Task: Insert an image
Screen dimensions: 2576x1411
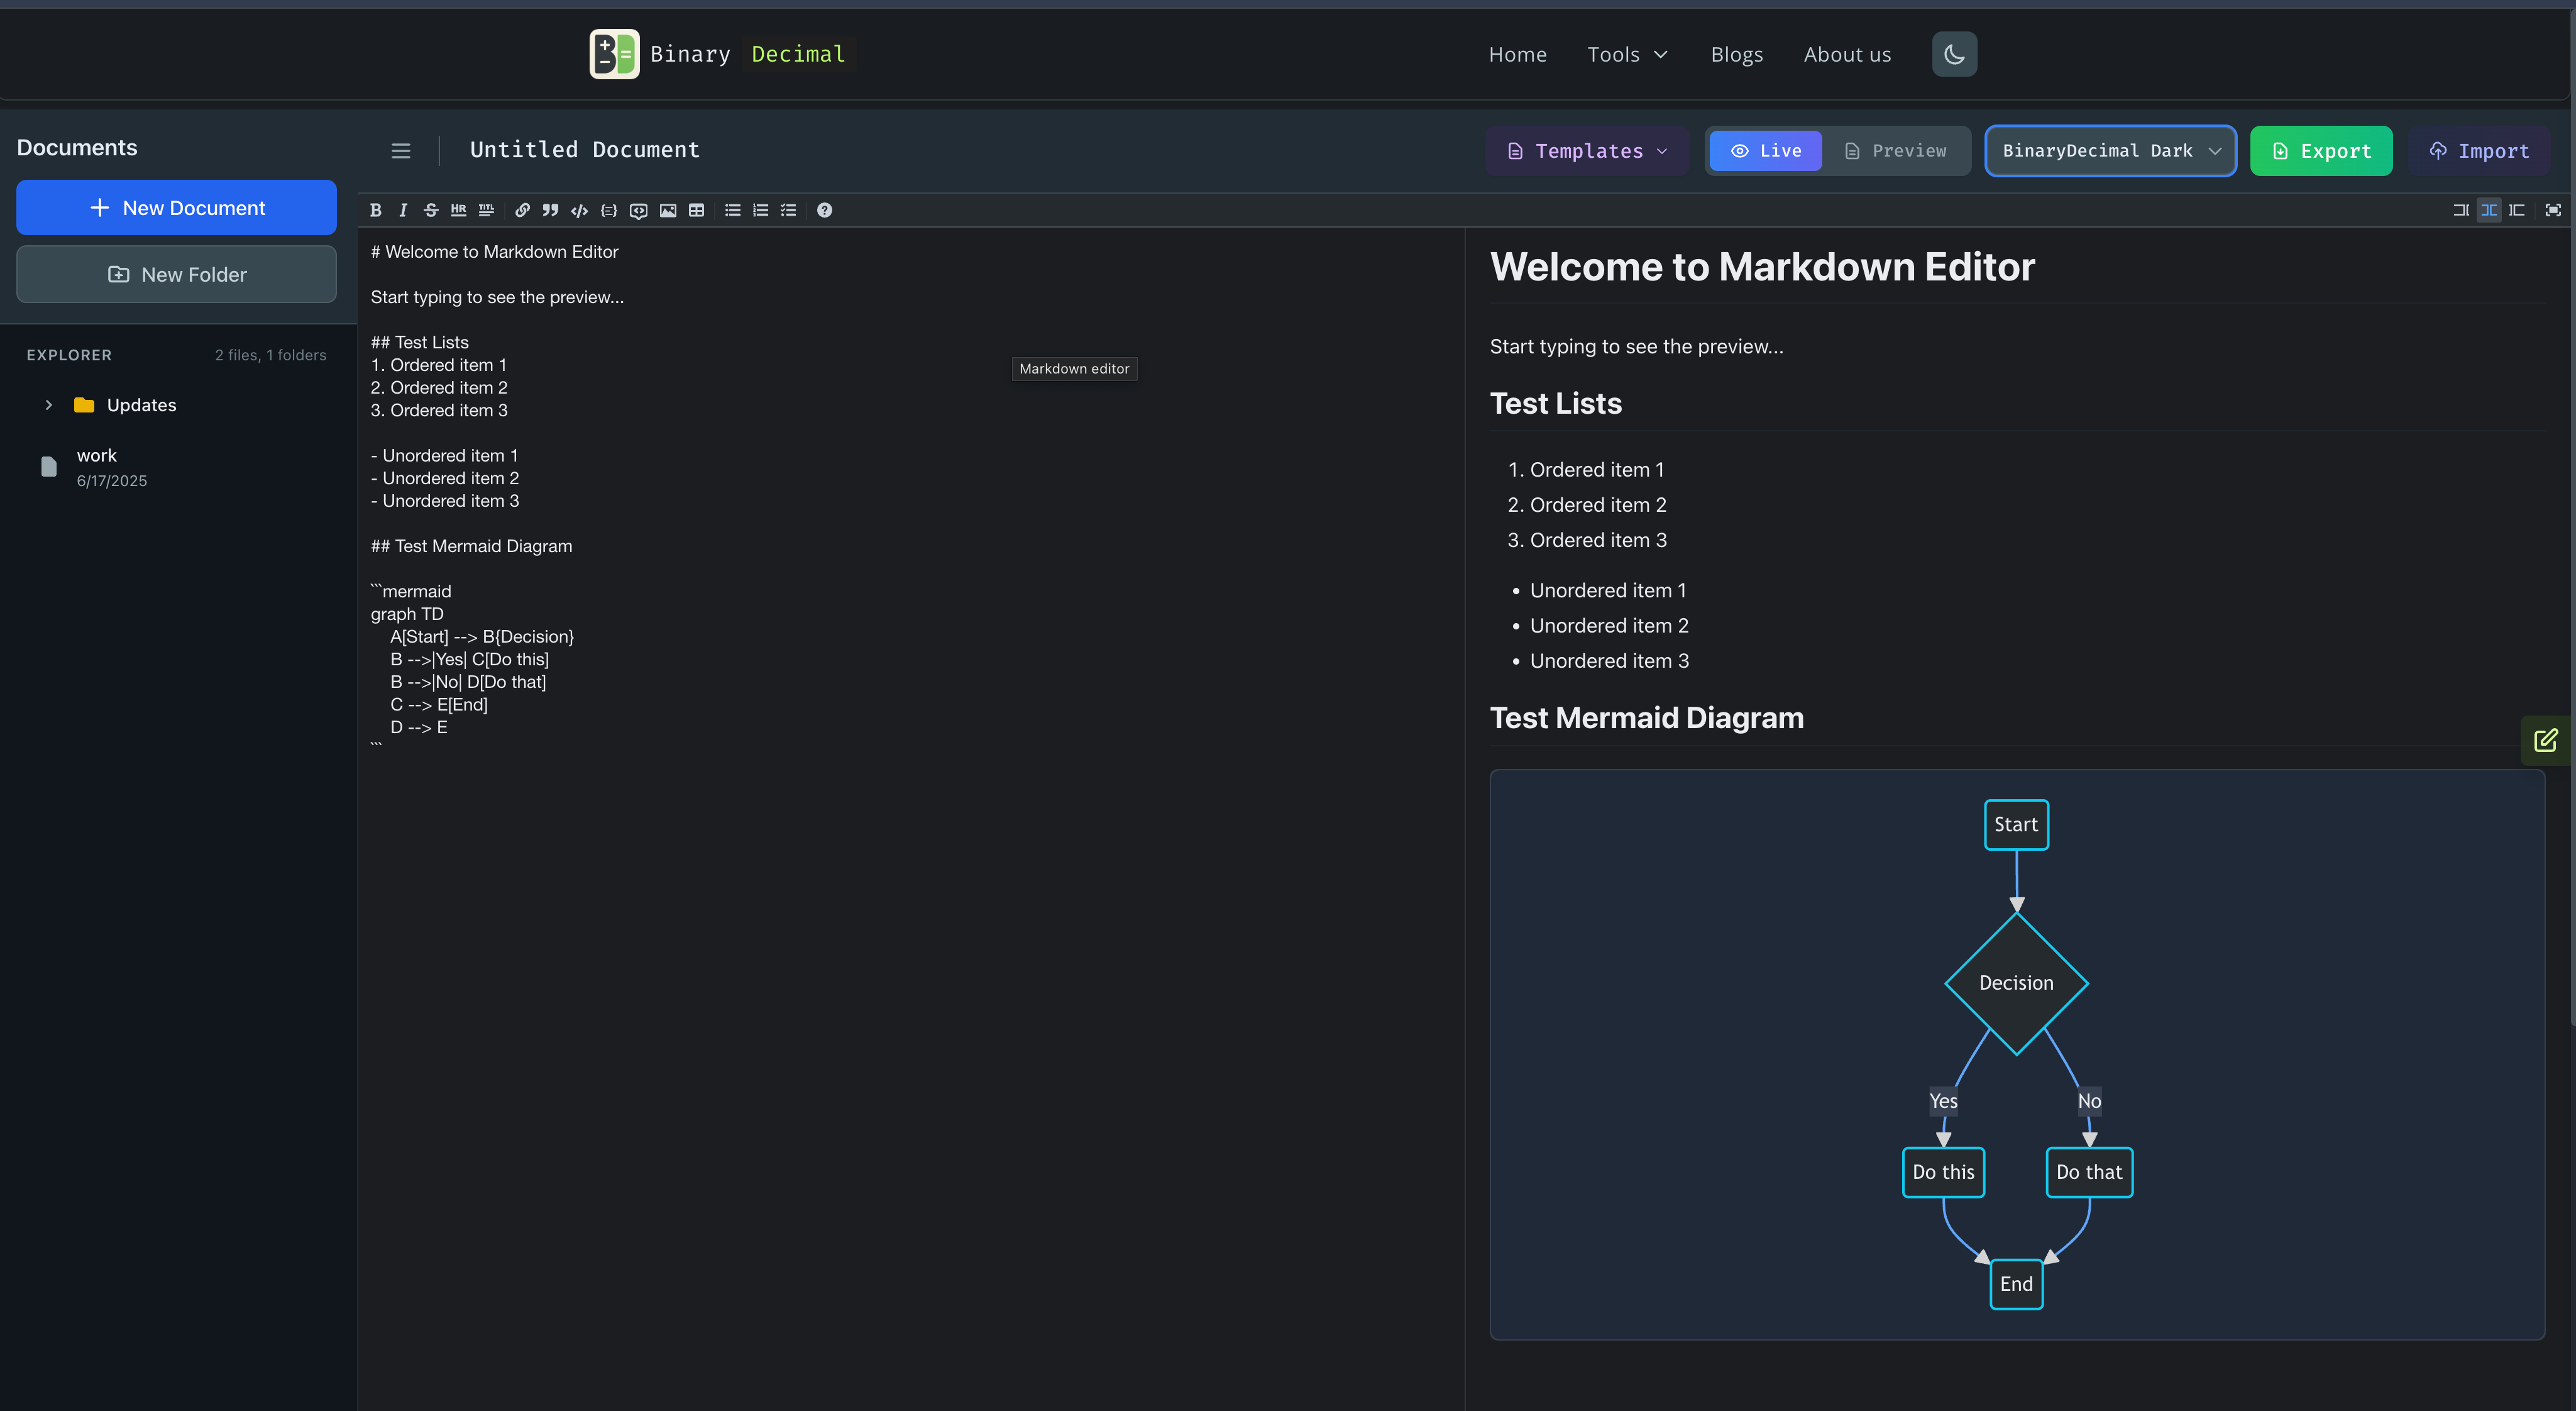Action: [x=668, y=210]
